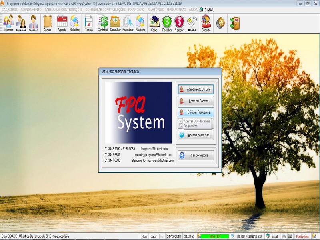The width and height of the screenshot is (320, 240).
Task: Open the CONTROLAR CONSTRIBUIÇÕES menu
Action: (105, 10)
